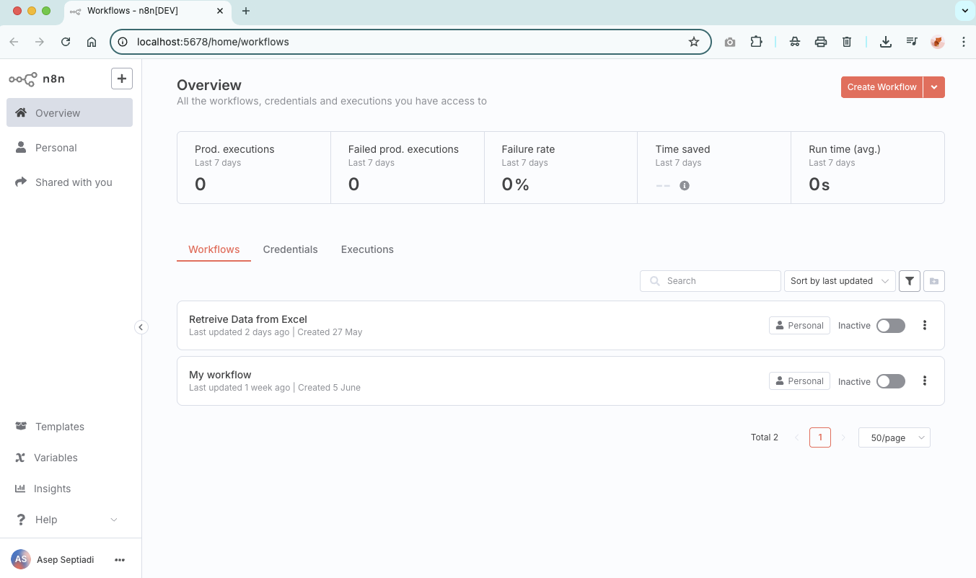976x578 pixels.
Task: Open the browser extensions puzzle icon
Action: [756, 42]
